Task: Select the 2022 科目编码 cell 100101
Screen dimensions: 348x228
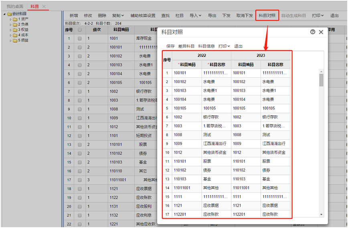Action: coord(186,73)
